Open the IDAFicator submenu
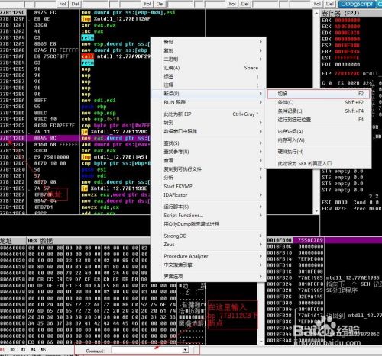The height and width of the screenshot is (356, 382). tap(209, 195)
